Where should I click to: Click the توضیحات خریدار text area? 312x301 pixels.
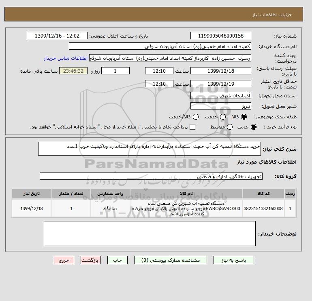(150, 234)
